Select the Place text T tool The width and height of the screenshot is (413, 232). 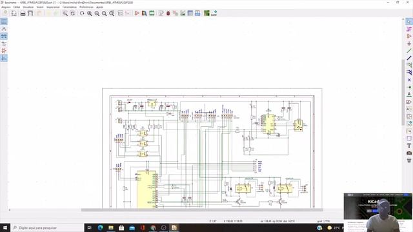click(409, 146)
